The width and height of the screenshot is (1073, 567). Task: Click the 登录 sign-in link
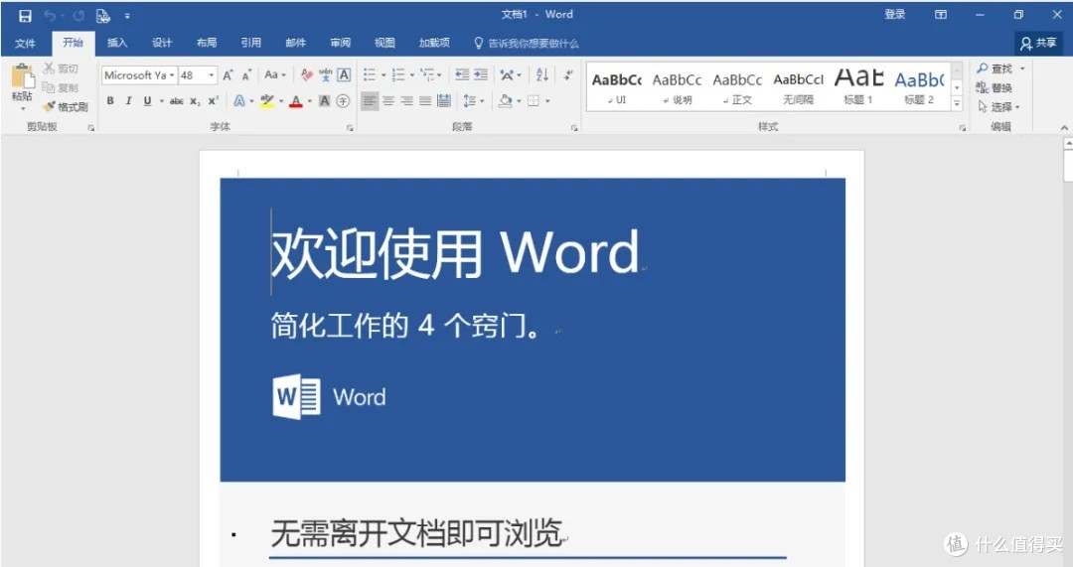[x=895, y=14]
